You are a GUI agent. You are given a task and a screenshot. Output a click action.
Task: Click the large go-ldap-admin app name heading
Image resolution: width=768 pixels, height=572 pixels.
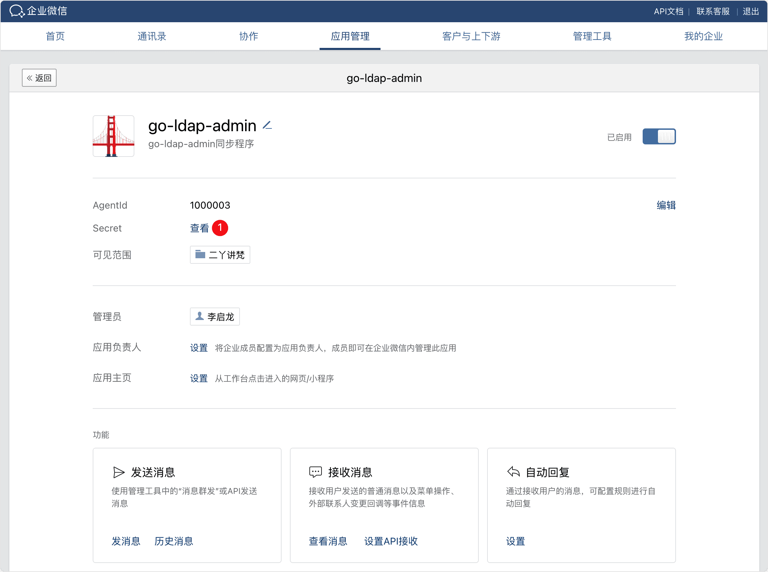(x=202, y=125)
